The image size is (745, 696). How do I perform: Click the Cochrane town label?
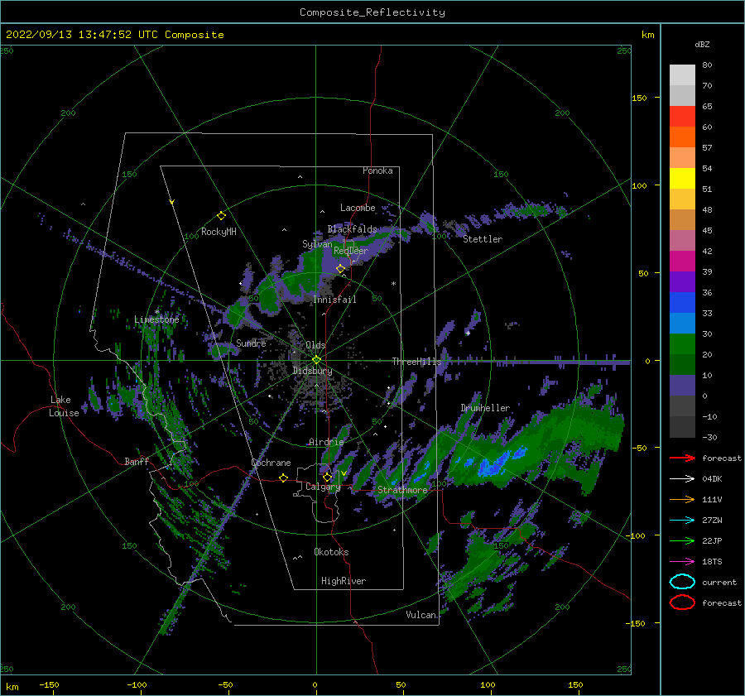click(x=271, y=463)
